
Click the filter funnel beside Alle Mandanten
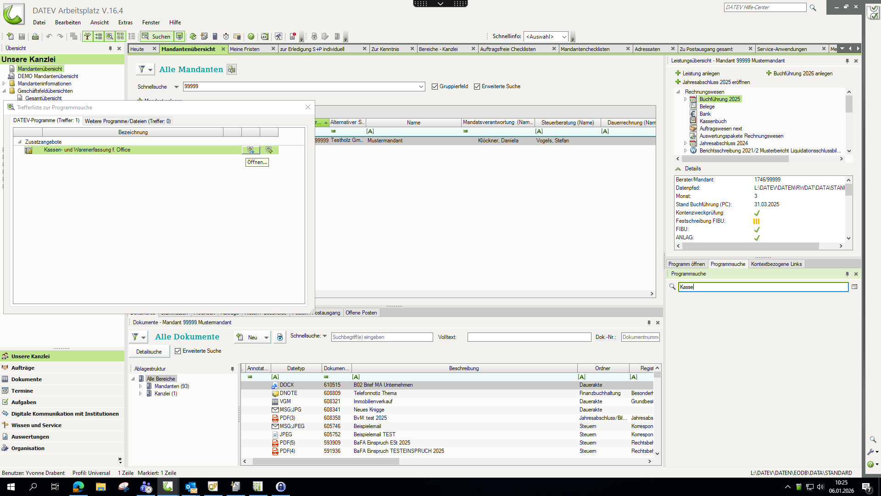coord(142,69)
